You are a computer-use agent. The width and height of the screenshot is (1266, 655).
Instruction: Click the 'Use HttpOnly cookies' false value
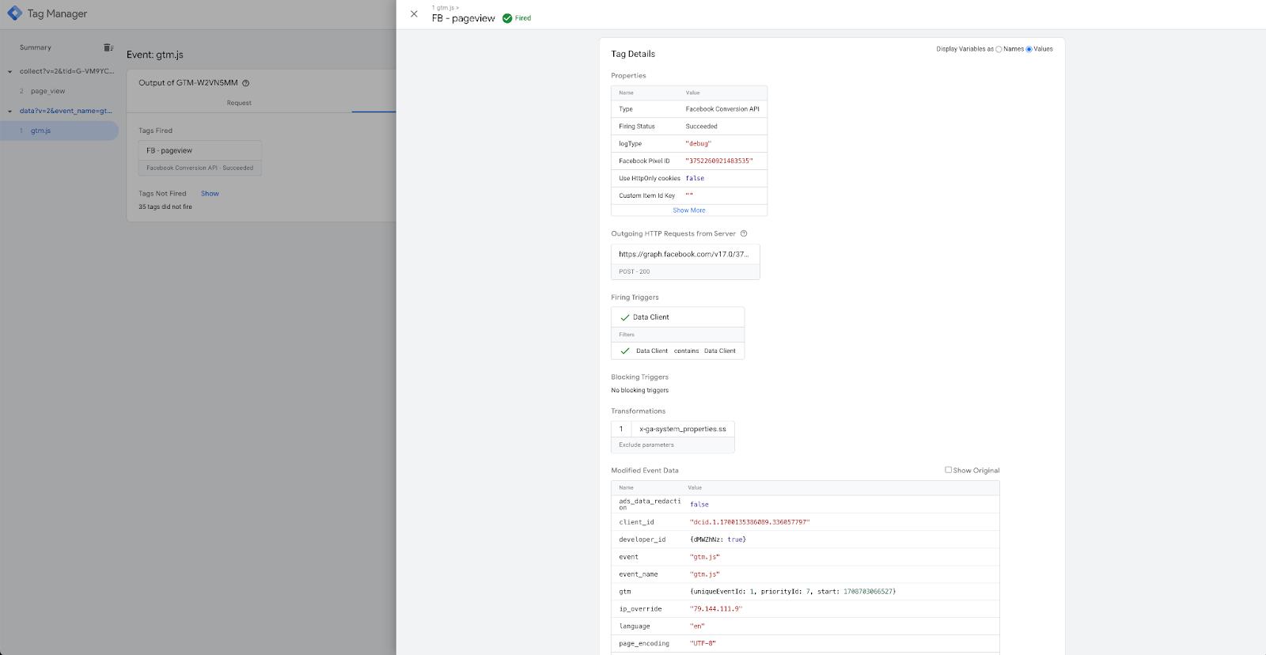coord(695,179)
